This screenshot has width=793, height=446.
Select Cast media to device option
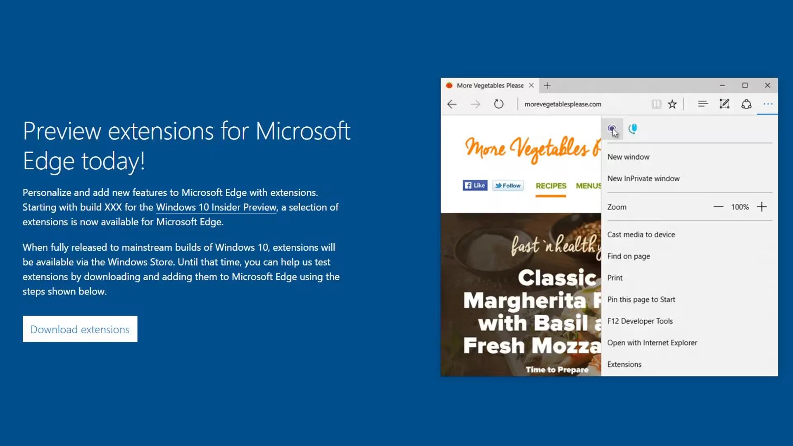pyautogui.click(x=641, y=234)
